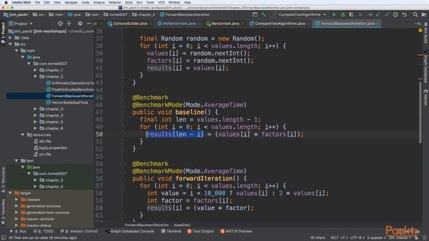Expand the .idea folder
This screenshot has width=429, height=241.
tap(10, 37)
